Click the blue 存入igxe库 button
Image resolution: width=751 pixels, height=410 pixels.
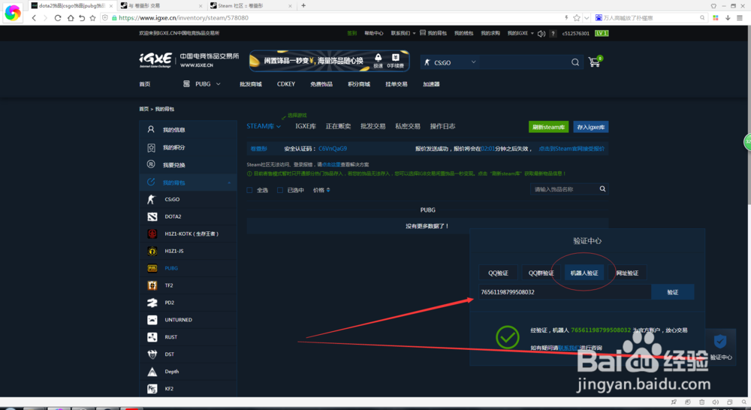(x=591, y=127)
